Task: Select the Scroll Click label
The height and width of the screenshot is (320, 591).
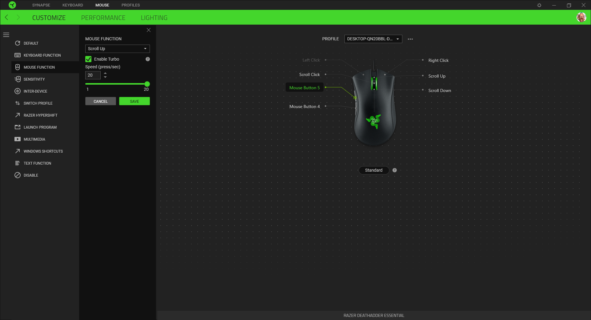Action: point(309,74)
